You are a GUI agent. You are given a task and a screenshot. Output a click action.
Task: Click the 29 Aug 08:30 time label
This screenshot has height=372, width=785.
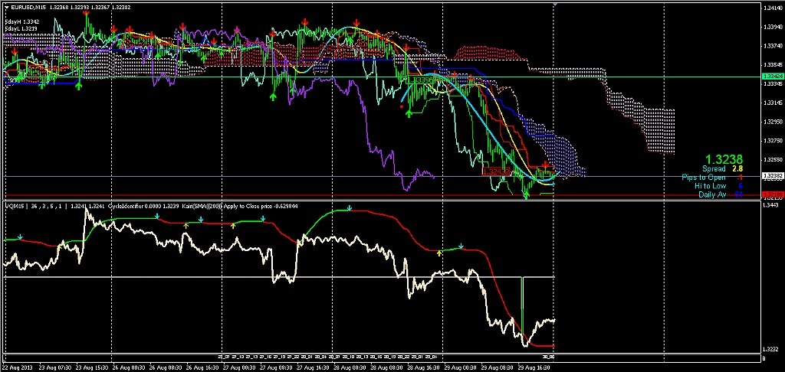pyautogui.click(x=498, y=367)
